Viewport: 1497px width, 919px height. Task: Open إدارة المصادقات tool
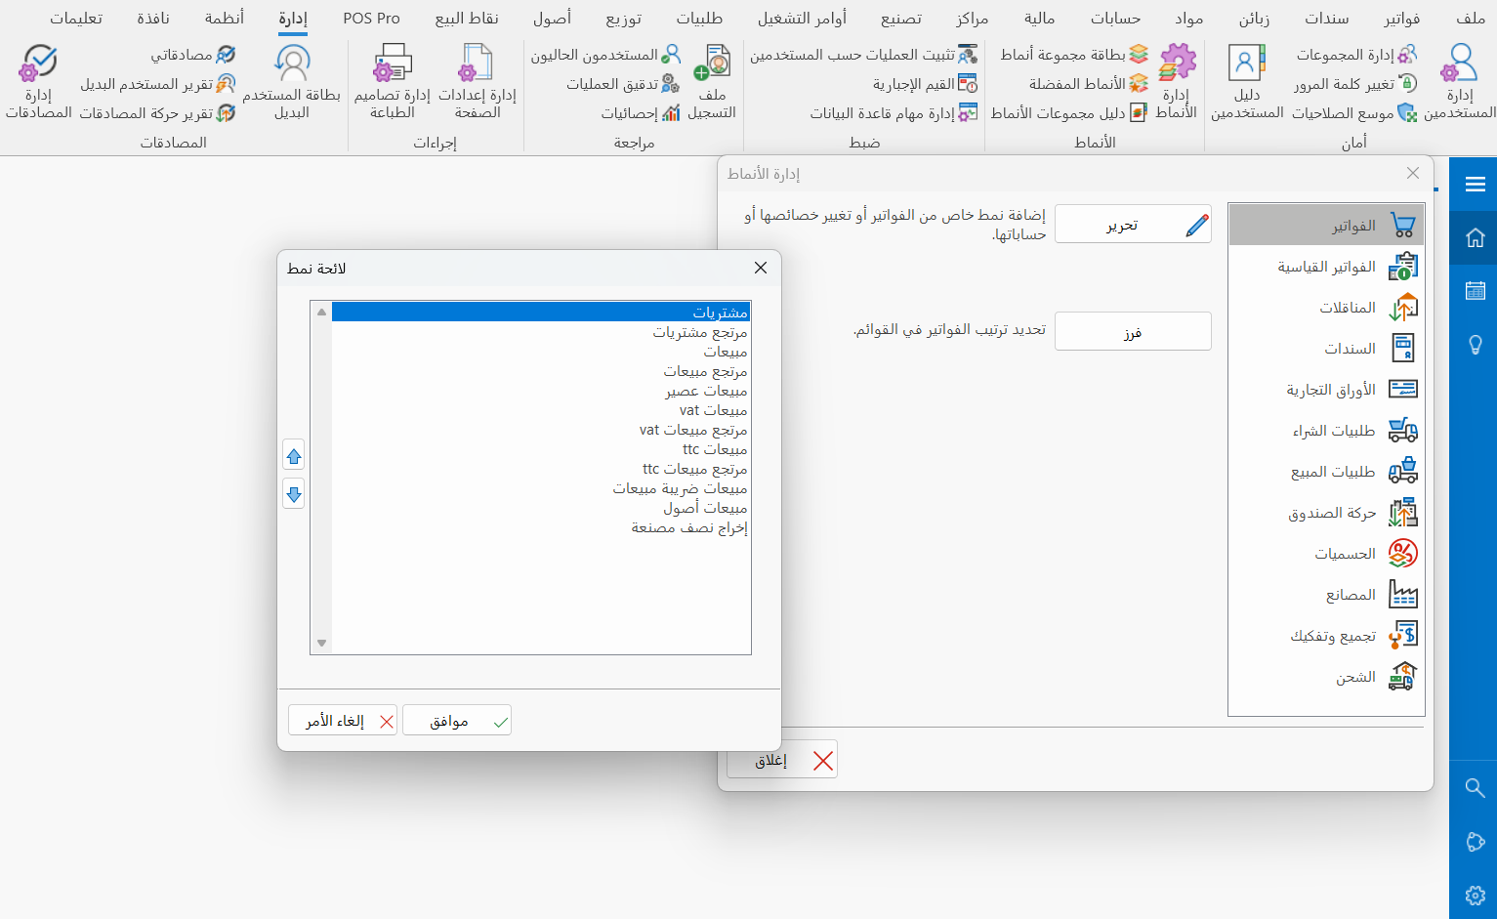pyautogui.click(x=39, y=83)
